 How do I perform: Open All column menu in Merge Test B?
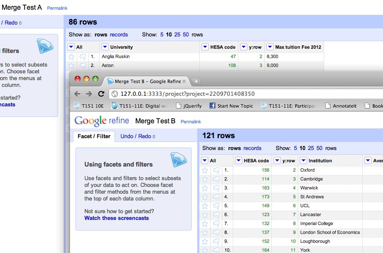[205, 161]
